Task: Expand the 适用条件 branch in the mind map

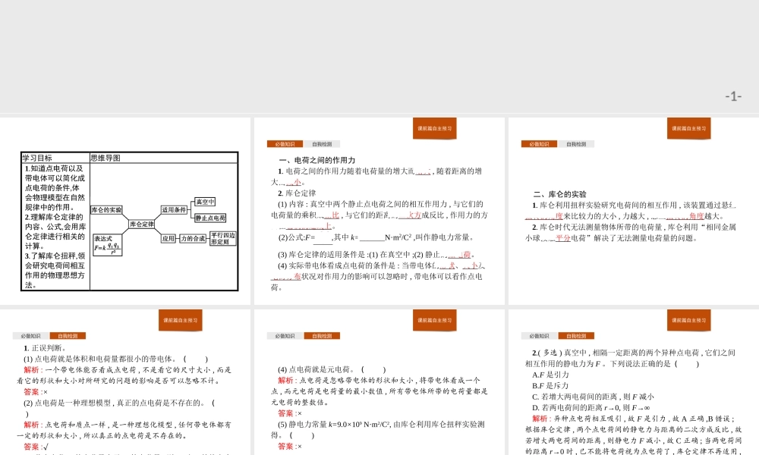Action: click(175, 209)
